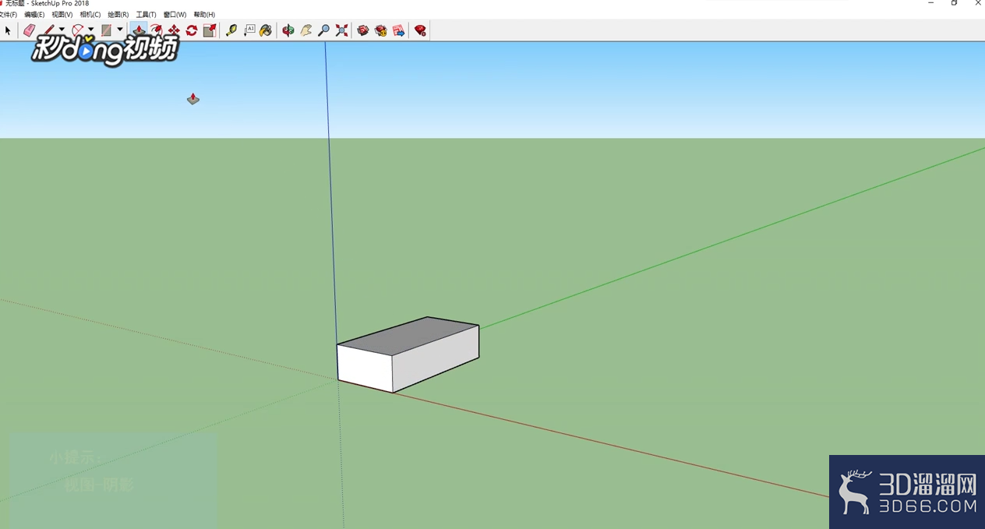Select the Push/Pull tool
Screen dimensions: 985x529
click(138, 30)
